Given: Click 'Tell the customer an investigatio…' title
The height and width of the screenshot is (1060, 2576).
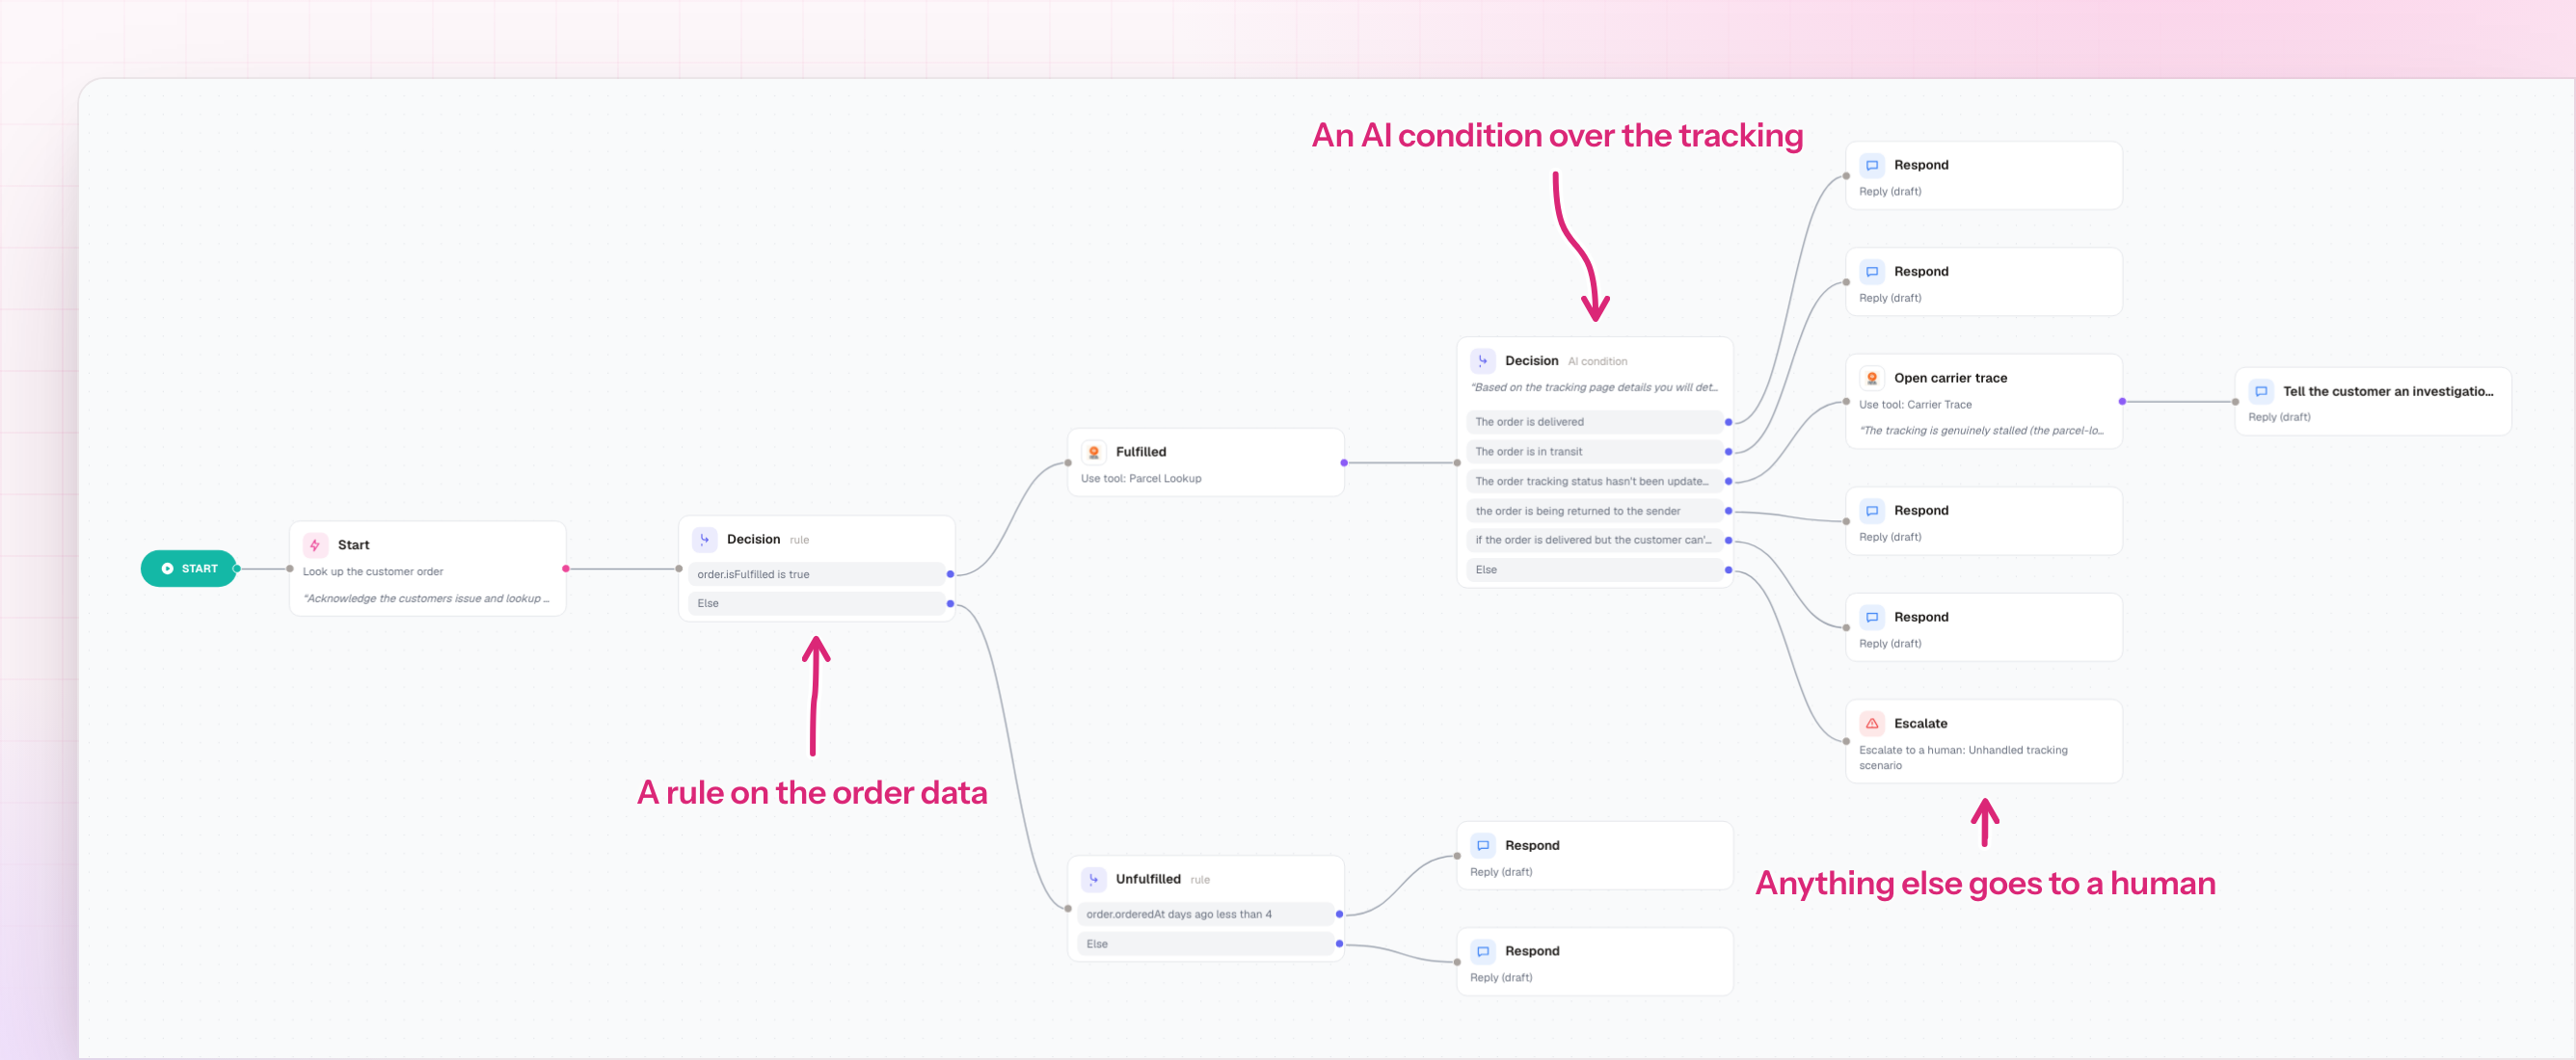Looking at the screenshot, I should [x=2388, y=391].
